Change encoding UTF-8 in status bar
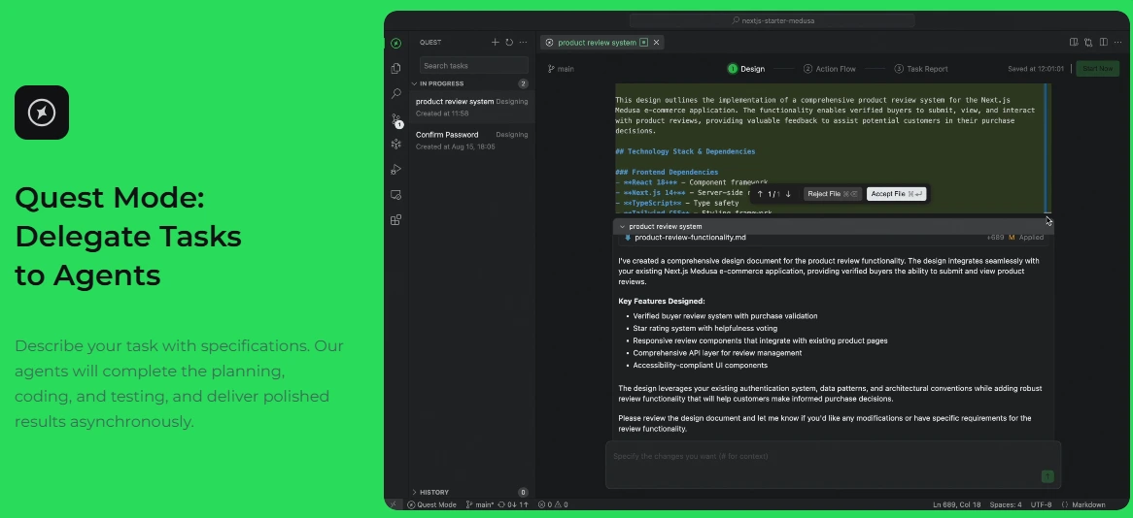Image resolution: width=1133 pixels, height=518 pixels. coord(1041,504)
